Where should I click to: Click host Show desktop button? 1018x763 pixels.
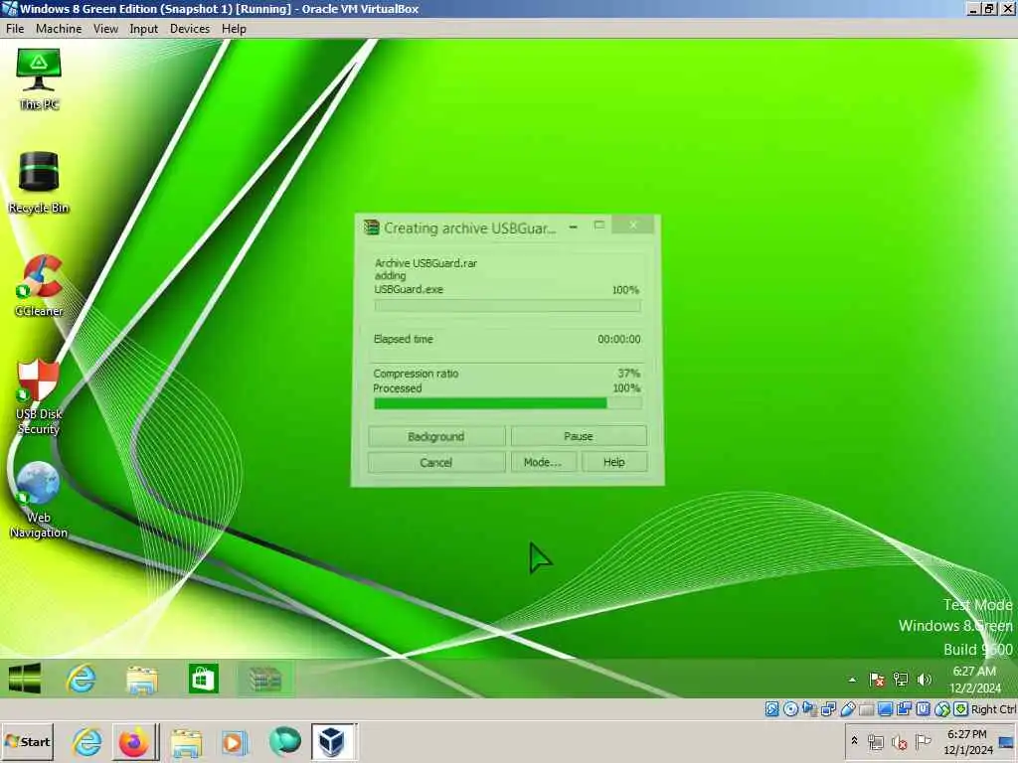pos(1006,742)
